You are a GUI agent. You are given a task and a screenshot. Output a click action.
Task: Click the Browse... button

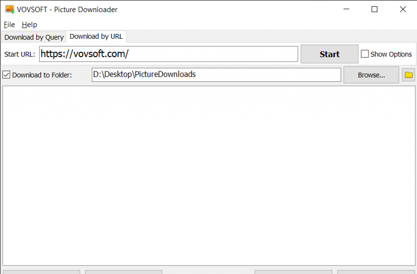[371, 75]
